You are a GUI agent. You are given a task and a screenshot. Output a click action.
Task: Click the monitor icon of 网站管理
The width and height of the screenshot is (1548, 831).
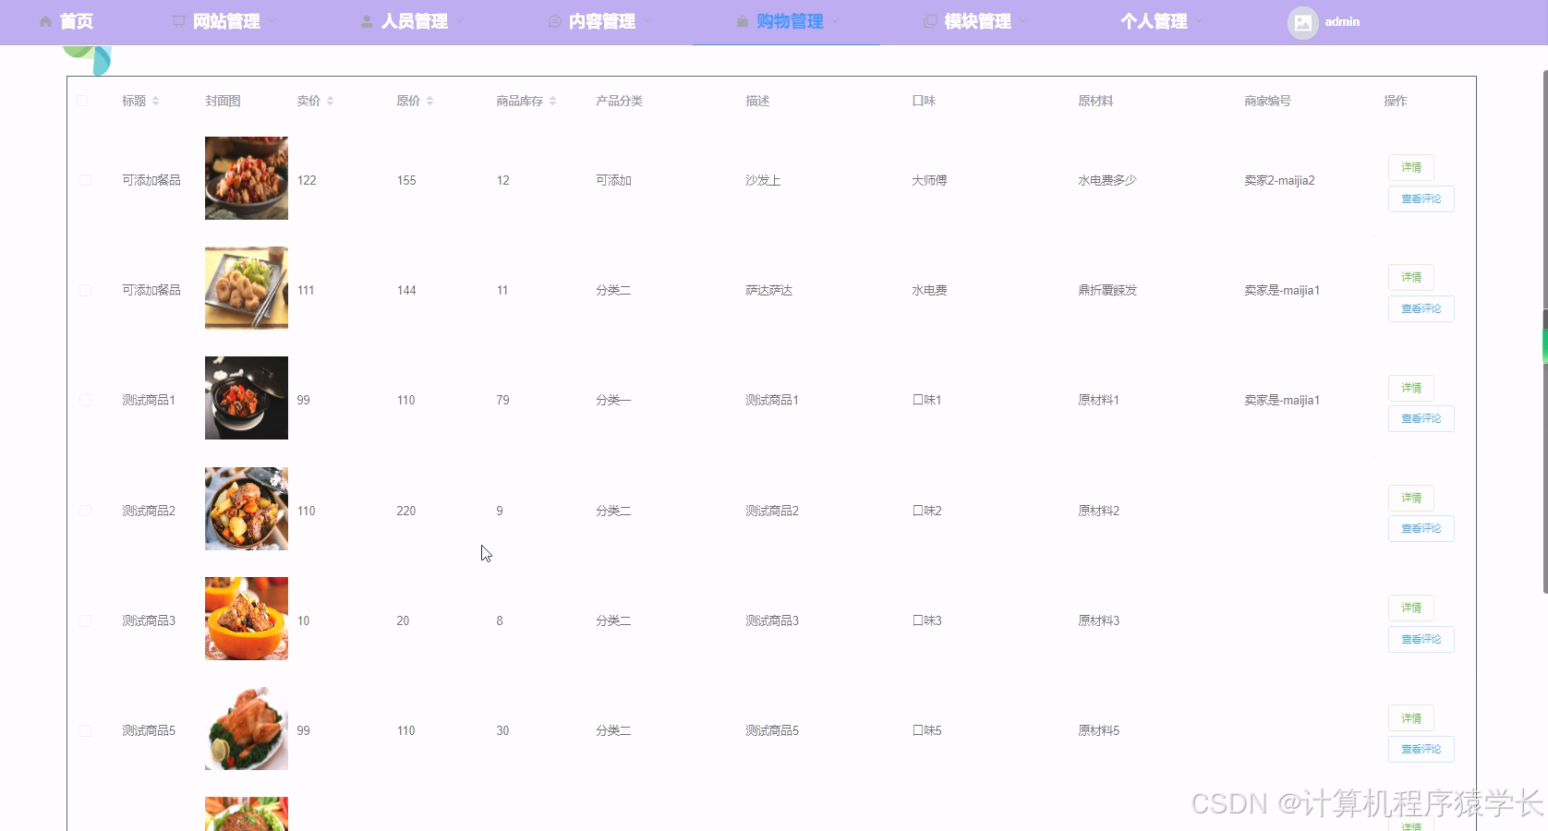(x=178, y=21)
